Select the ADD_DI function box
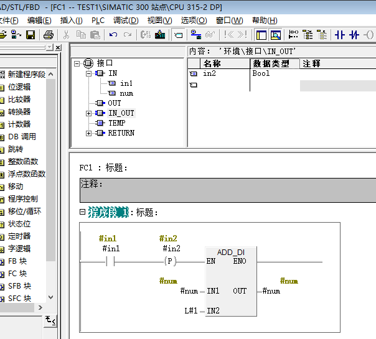The width and height of the screenshot is (376, 339). click(x=231, y=281)
